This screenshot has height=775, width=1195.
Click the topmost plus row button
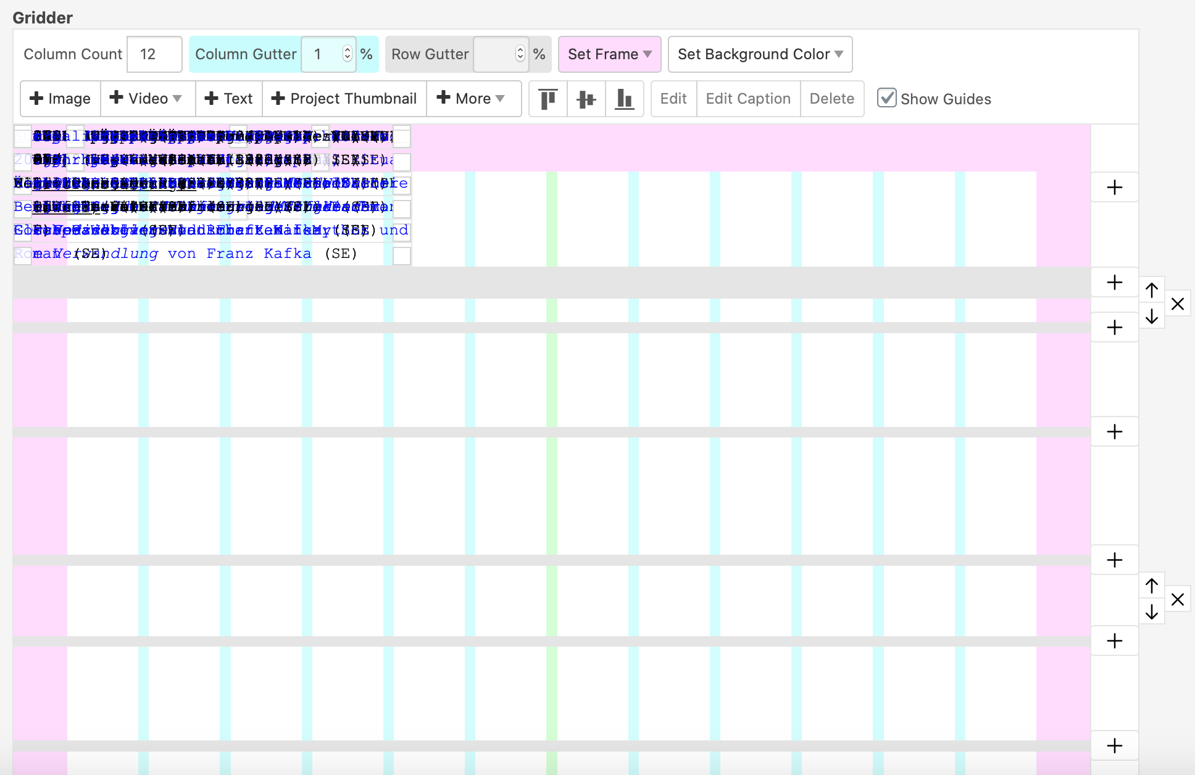[1114, 188]
